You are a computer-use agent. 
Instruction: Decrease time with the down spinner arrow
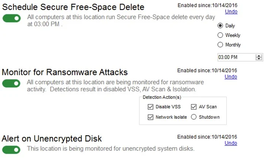(259, 59)
